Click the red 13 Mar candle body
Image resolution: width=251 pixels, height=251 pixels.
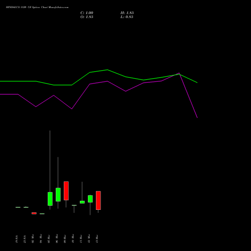coord(98,200)
